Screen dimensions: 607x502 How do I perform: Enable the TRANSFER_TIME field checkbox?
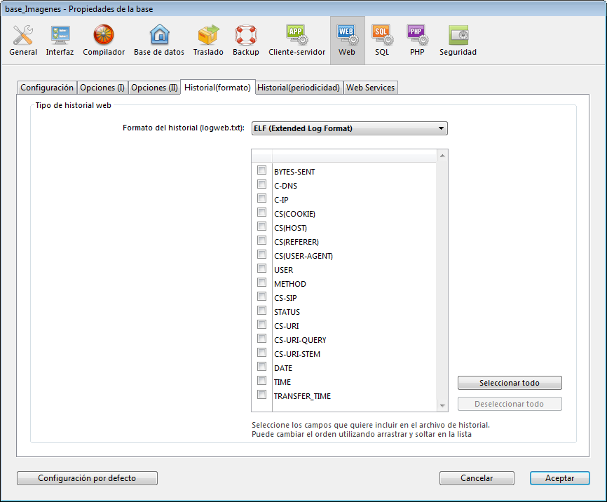261,395
